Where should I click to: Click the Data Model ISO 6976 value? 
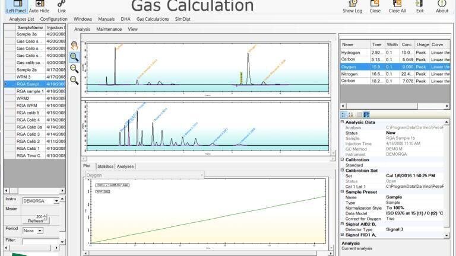[414, 213]
